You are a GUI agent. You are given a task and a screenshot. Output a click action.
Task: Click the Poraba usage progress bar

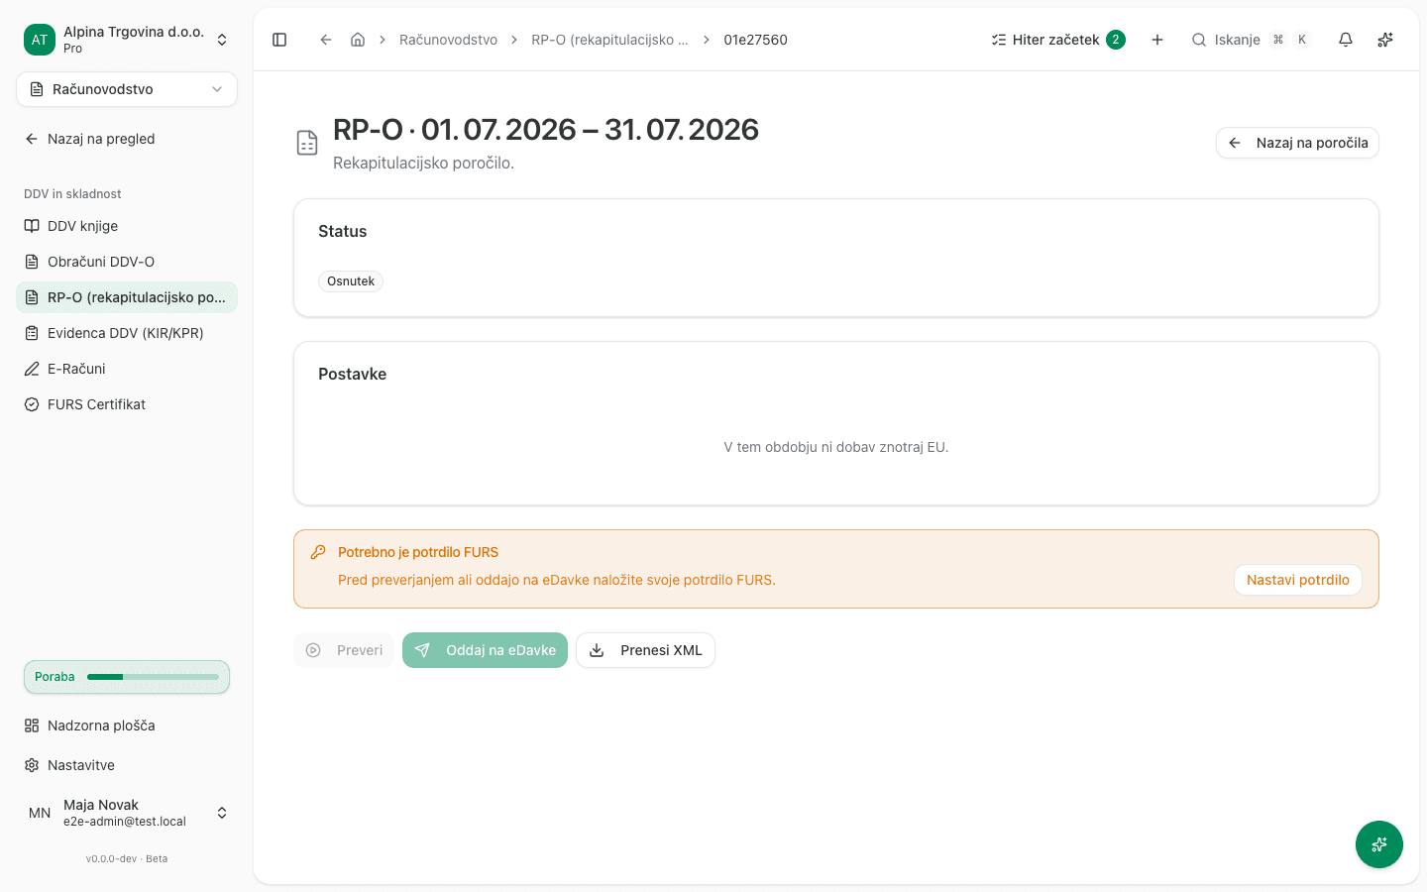pyautogui.click(x=127, y=677)
